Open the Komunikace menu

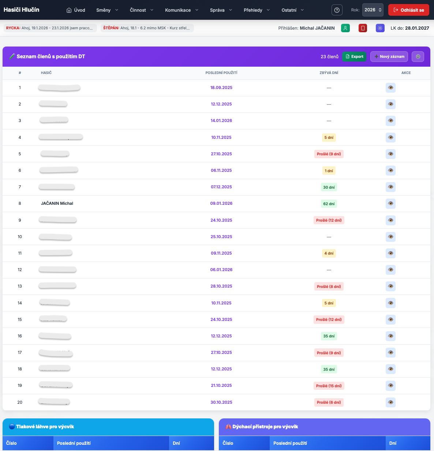point(182,10)
